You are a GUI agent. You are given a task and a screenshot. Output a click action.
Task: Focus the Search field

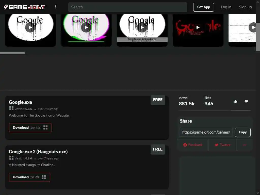click(x=127, y=7)
